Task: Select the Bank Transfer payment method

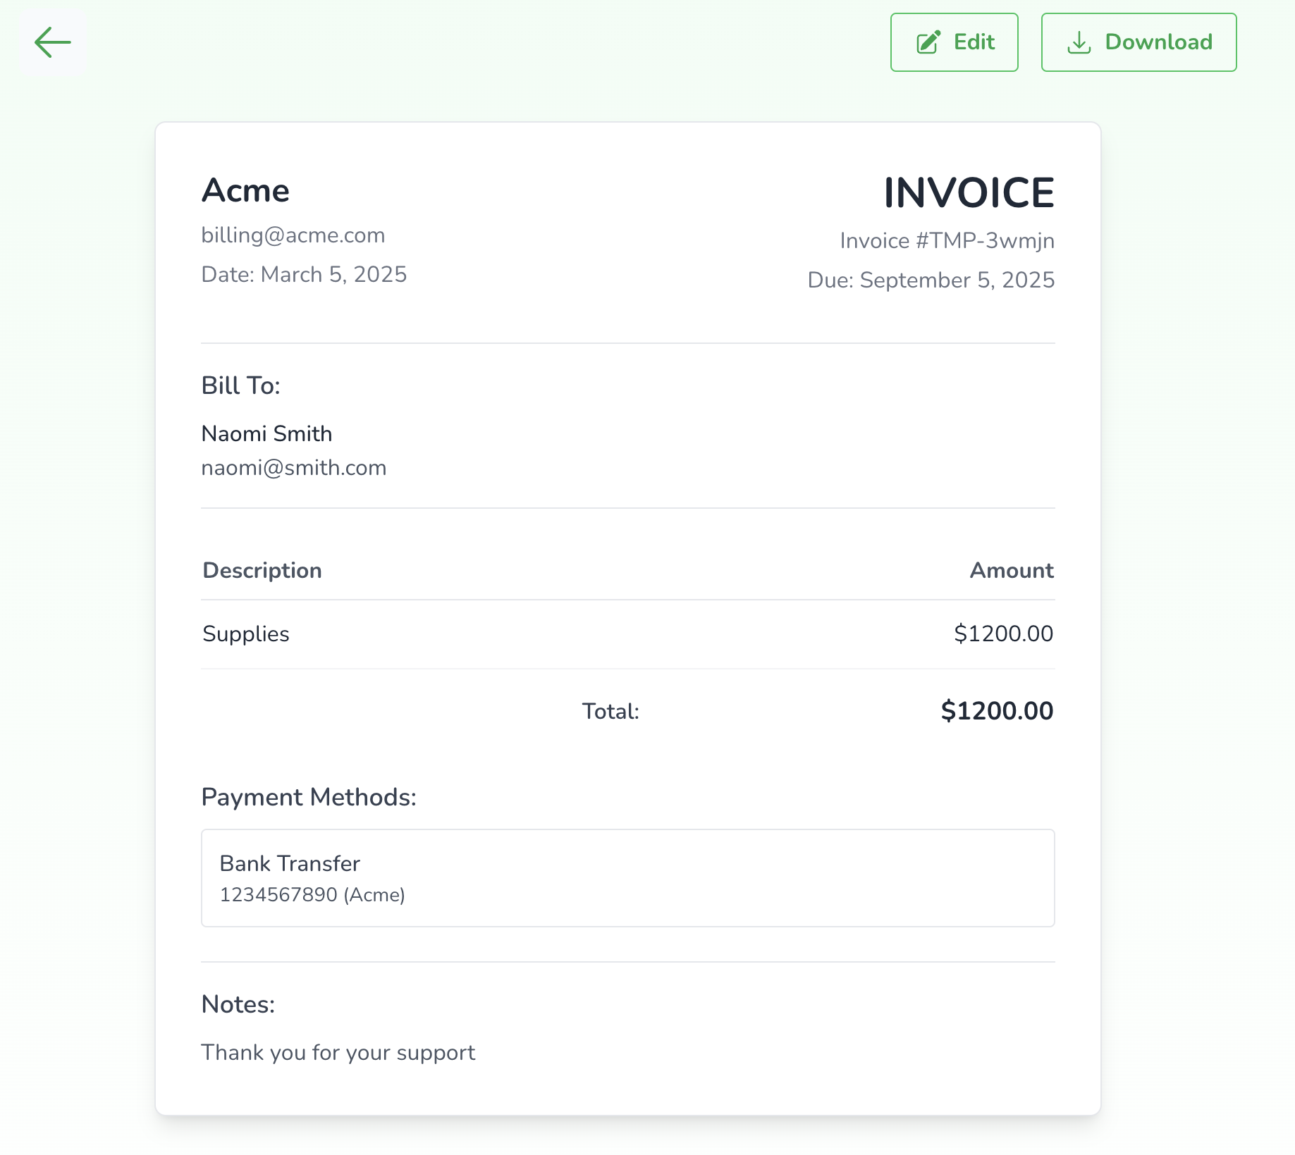Action: [x=290, y=864]
